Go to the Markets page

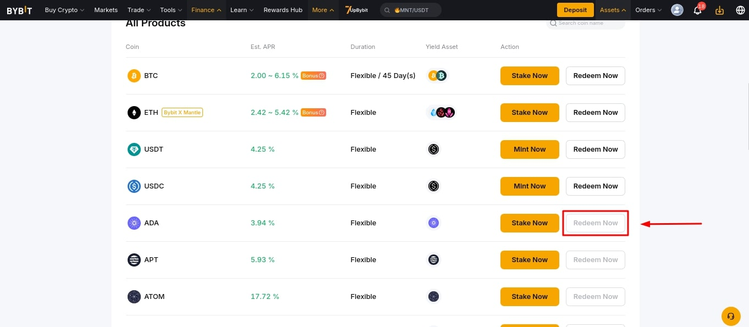pyautogui.click(x=106, y=10)
